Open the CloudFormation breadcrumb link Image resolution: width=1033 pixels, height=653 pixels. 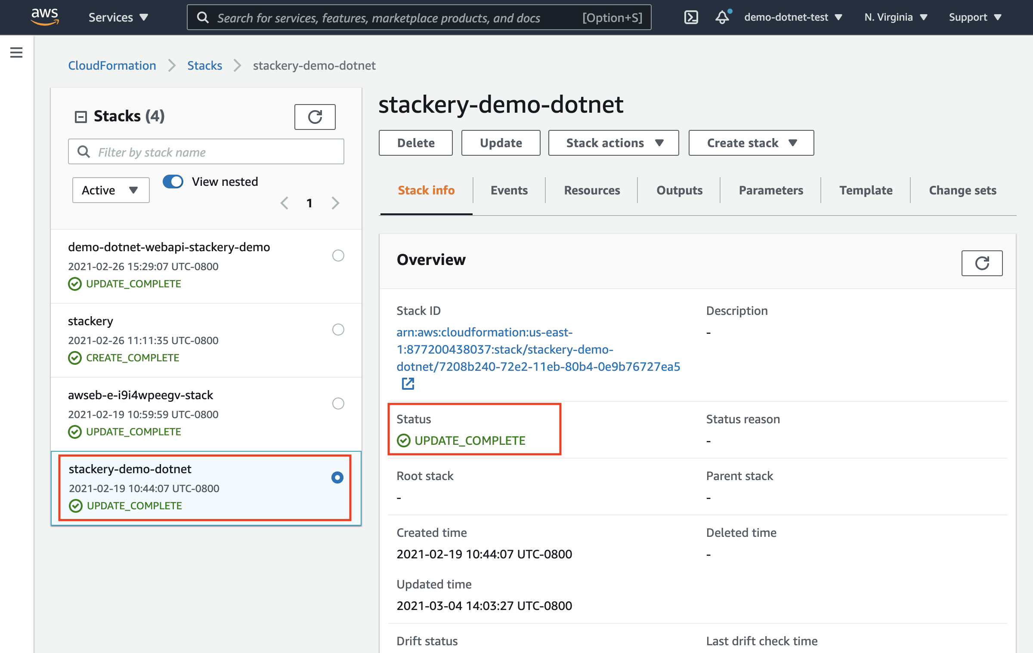[112, 65]
